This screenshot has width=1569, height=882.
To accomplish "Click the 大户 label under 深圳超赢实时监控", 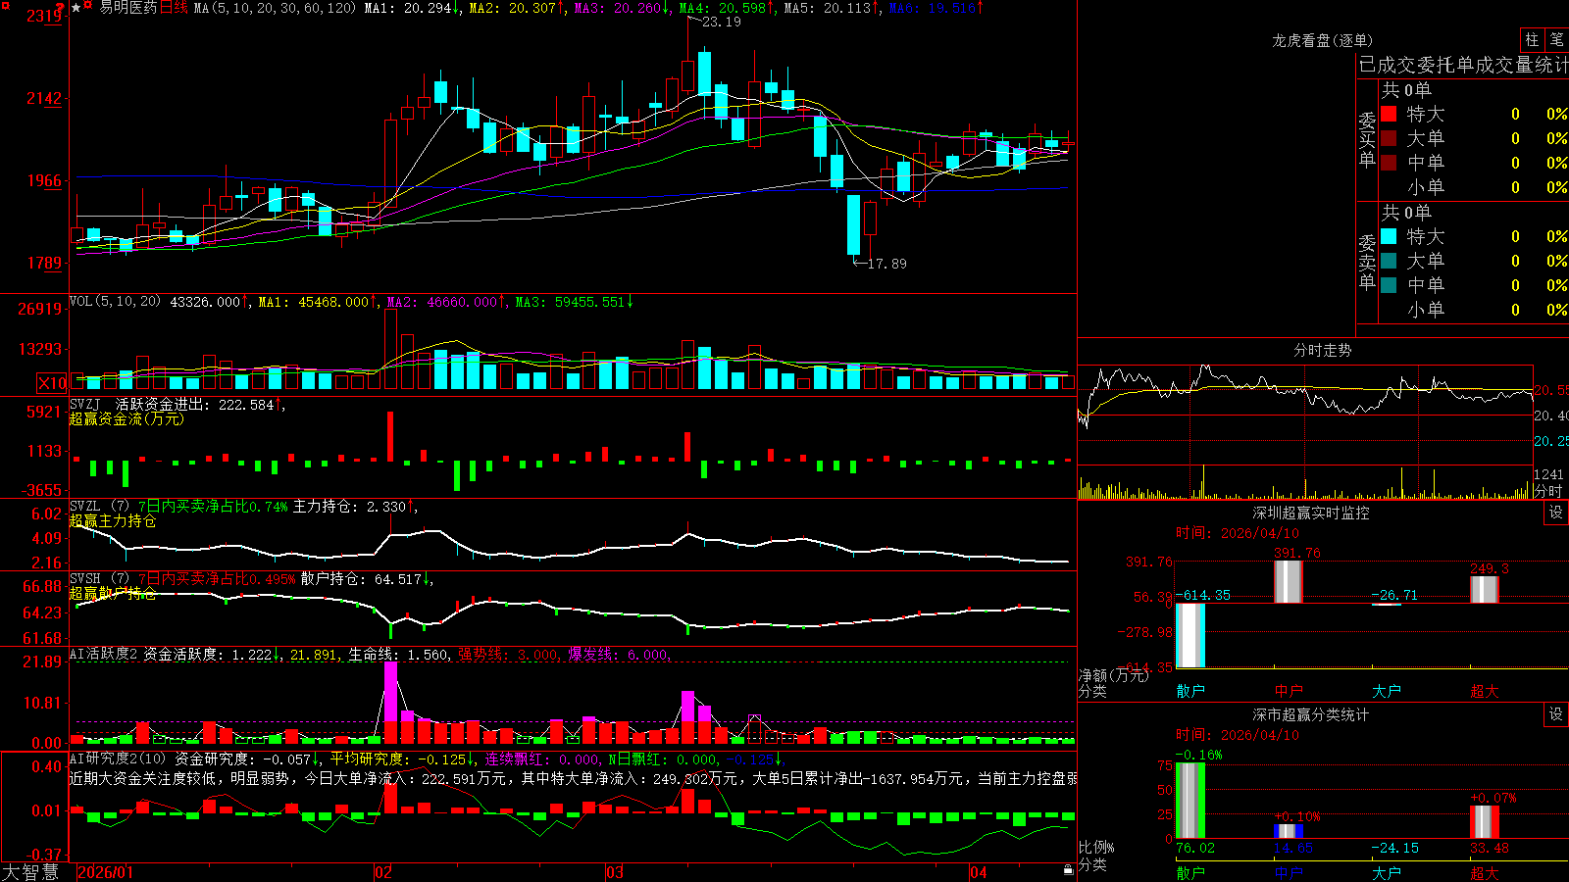I will [x=1387, y=691].
